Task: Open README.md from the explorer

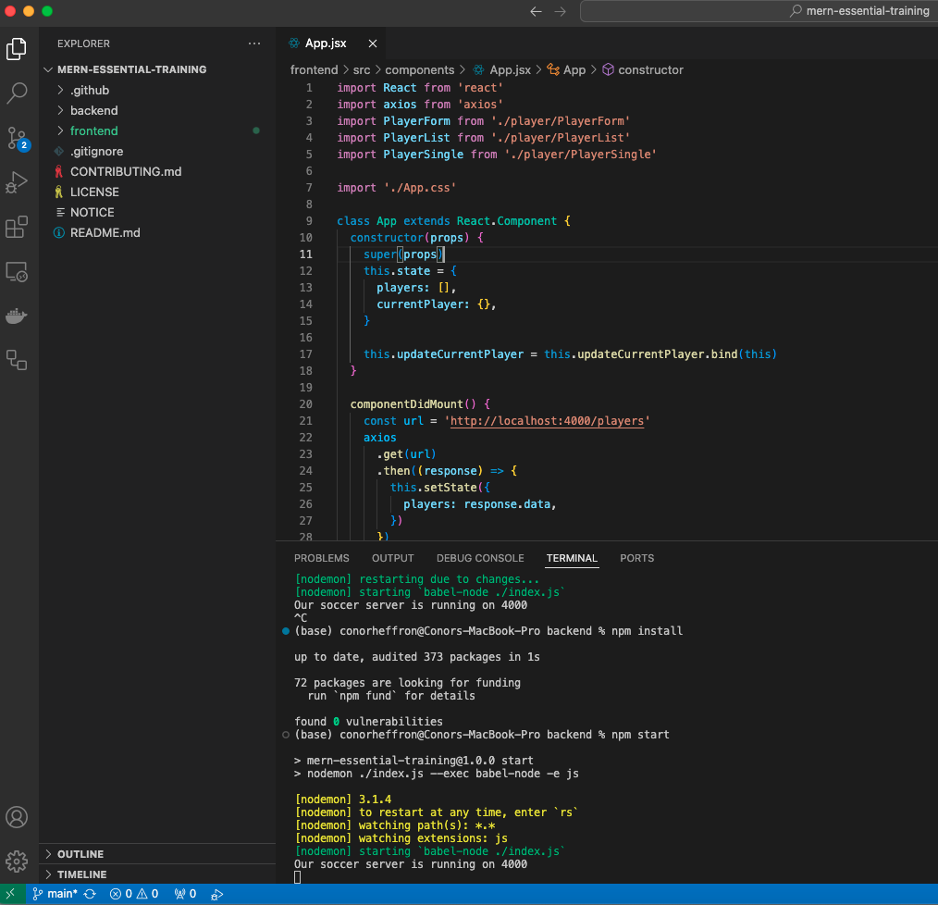Action: [105, 232]
